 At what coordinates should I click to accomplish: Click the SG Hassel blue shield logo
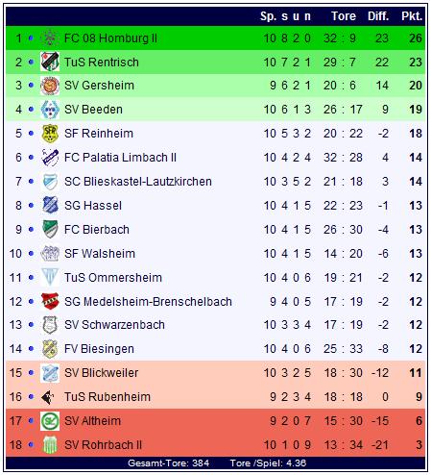pos(50,205)
